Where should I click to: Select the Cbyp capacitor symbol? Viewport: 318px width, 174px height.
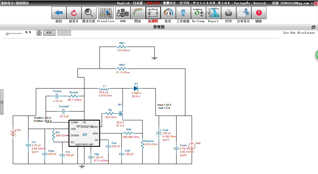pos(45,154)
